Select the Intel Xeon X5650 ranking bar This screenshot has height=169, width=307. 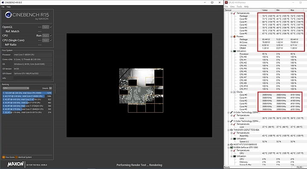[27, 93]
